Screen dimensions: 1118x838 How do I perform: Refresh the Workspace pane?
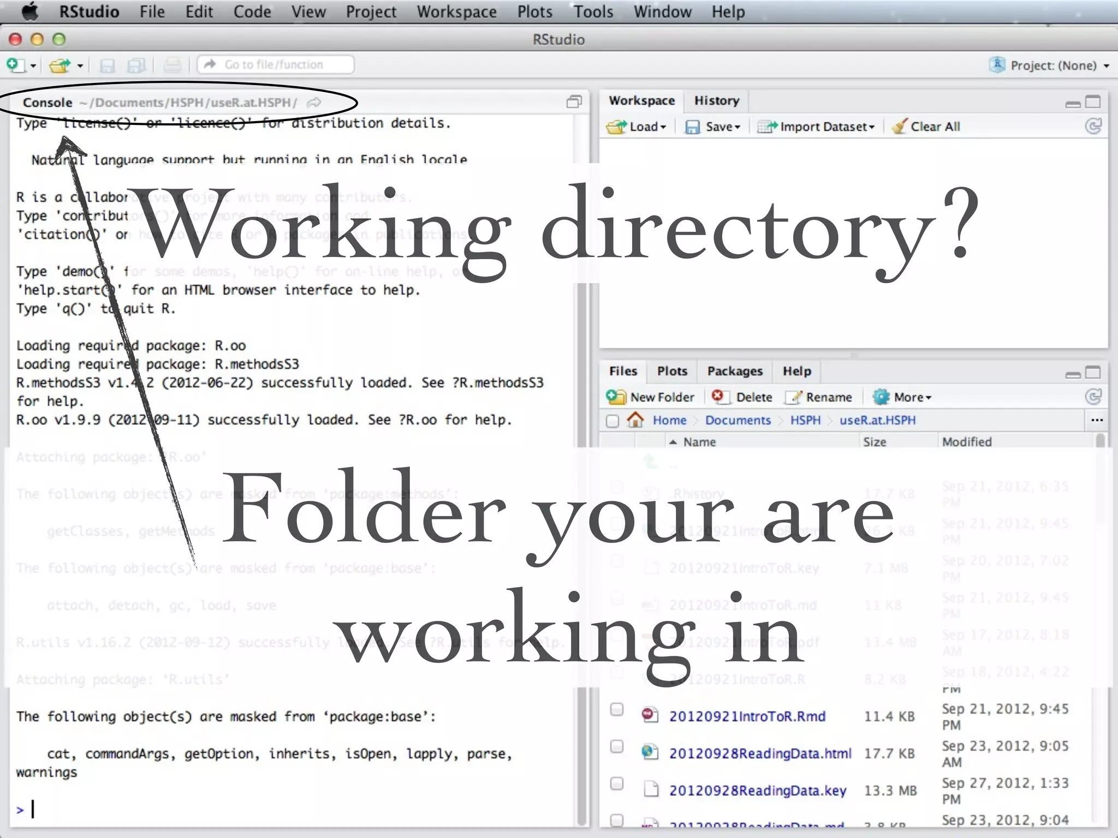[1093, 127]
